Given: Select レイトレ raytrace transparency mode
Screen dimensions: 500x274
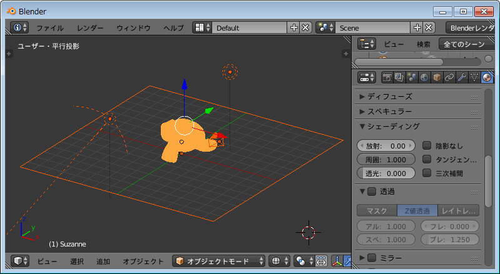Looking at the screenshot, I should (x=459, y=211).
